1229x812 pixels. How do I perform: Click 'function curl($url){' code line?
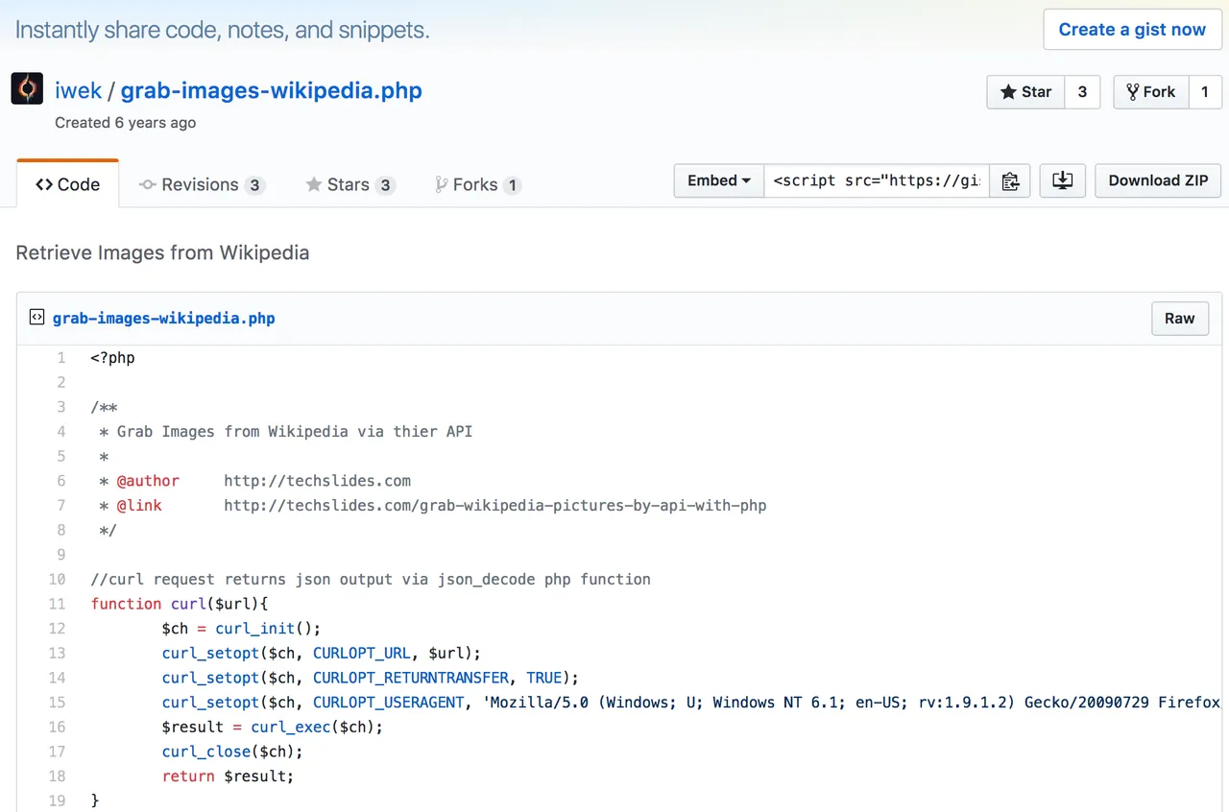[x=180, y=604]
